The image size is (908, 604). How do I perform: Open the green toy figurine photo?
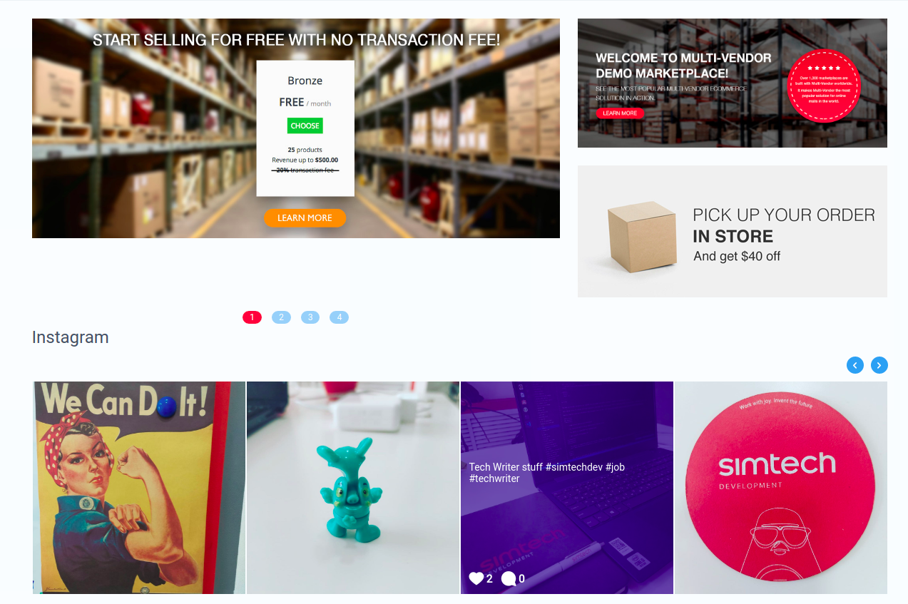pos(353,488)
